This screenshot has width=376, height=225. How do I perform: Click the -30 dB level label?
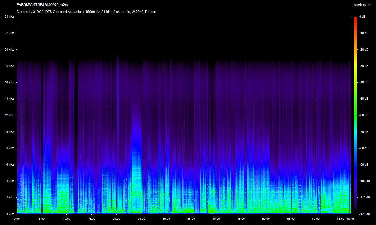pos(364,66)
